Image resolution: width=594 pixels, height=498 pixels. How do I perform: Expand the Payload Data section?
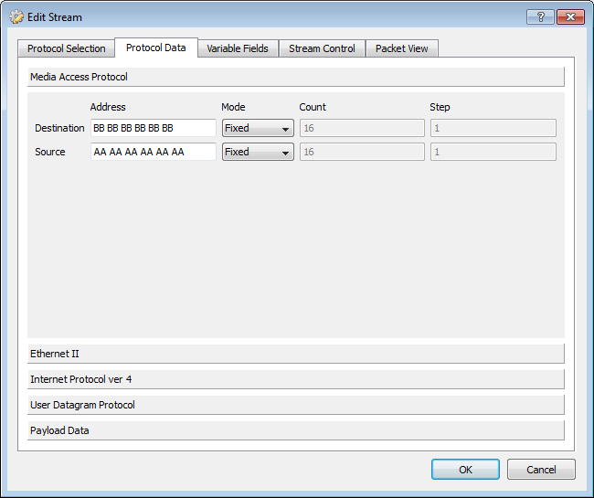(x=296, y=430)
